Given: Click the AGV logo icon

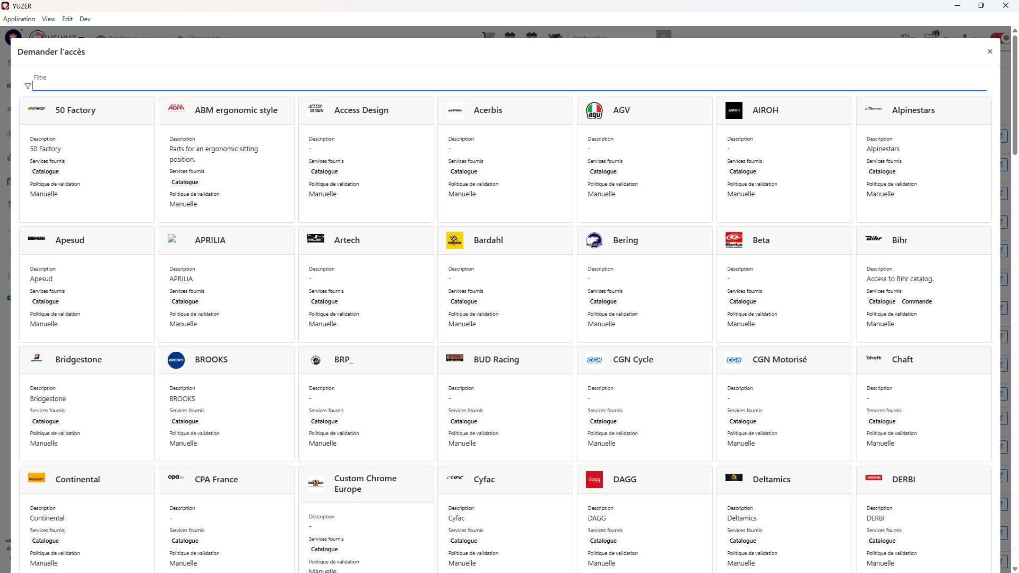Looking at the screenshot, I should [594, 110].
